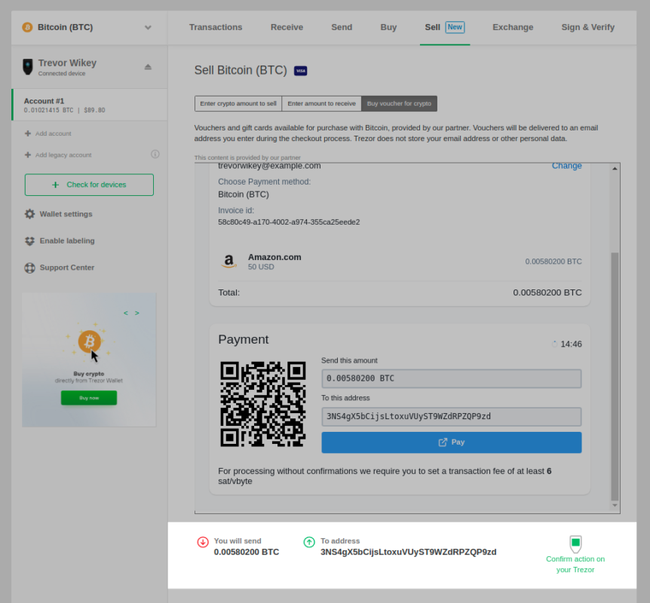
Task: Click the Change email link
Action: coord(567,166)
